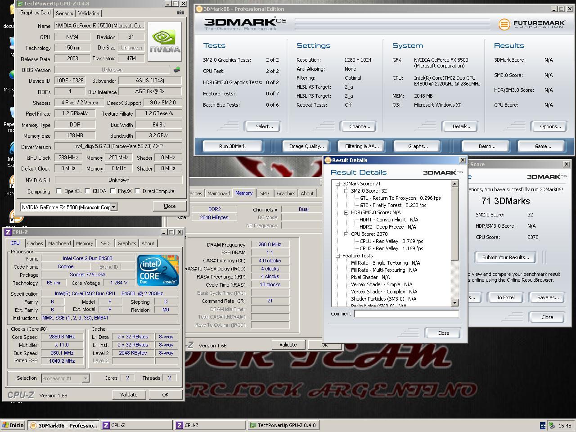
Task: Open the Mainboard tab in front CPU-Z
Action: tap(59, 243)
